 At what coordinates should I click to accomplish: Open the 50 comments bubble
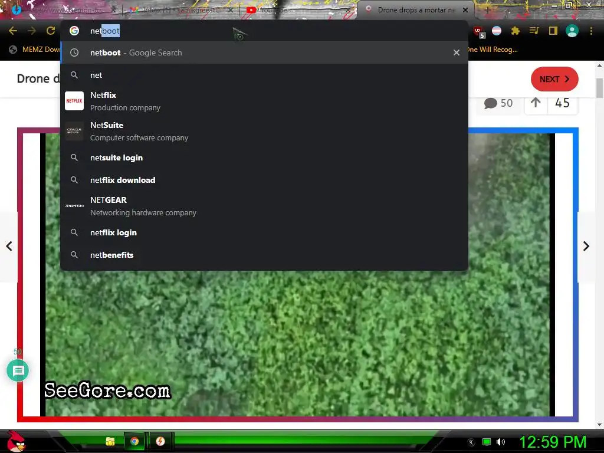pos(498,103)
